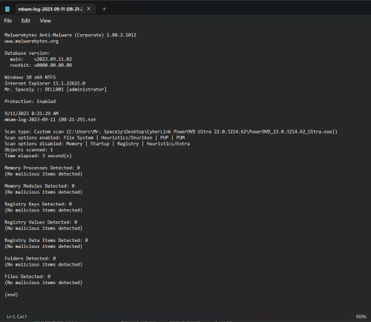371x322 pixels.
Task: Click the Notepad app icon
Action: click(7, 9)
